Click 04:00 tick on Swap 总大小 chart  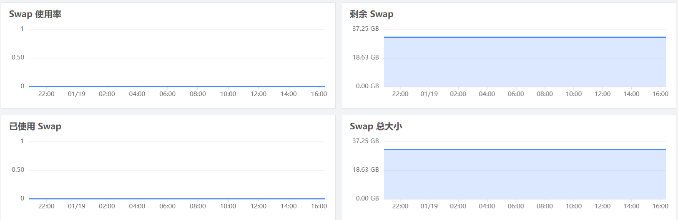point(487,206)
